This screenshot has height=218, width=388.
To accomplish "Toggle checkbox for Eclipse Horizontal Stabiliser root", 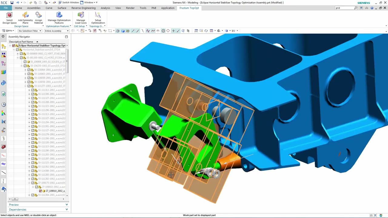I will (x=13, y=46).
